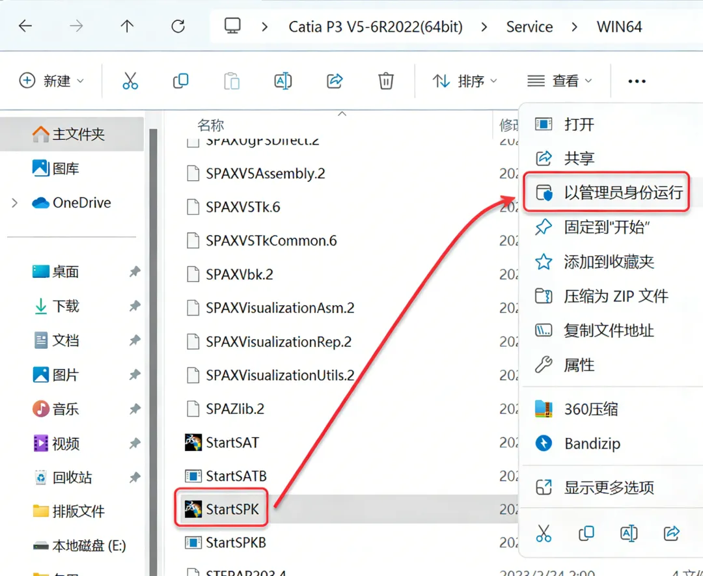This screenshot has height=576, width=703.
Task: Share via context menu bottom icon
Action: [671, 533]
